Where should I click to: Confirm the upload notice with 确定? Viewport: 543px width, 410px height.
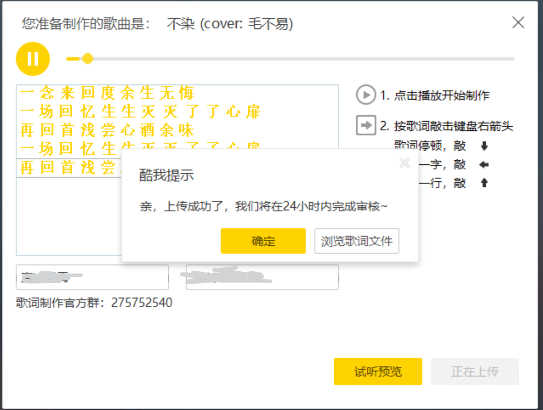tap(263, 241)
